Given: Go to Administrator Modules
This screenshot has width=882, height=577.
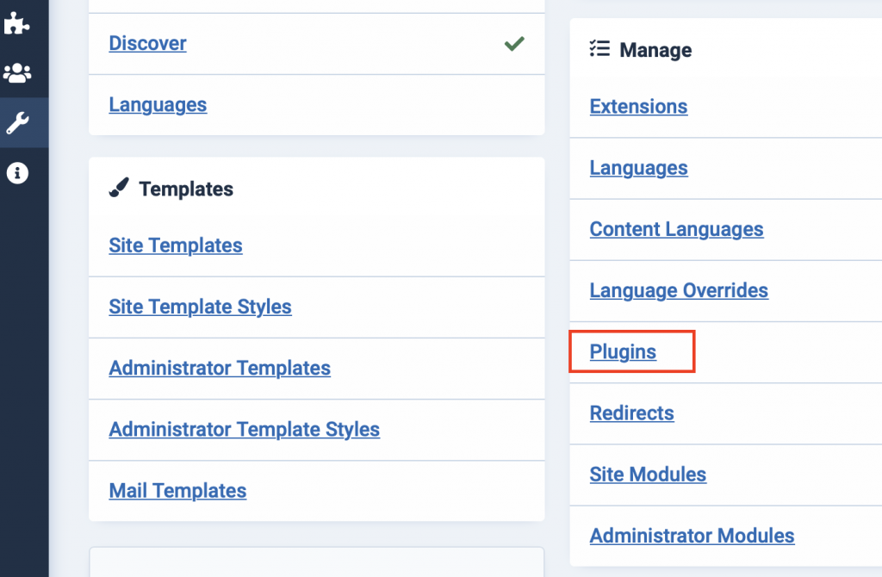Looking at the screenshot, I should 692,536.
